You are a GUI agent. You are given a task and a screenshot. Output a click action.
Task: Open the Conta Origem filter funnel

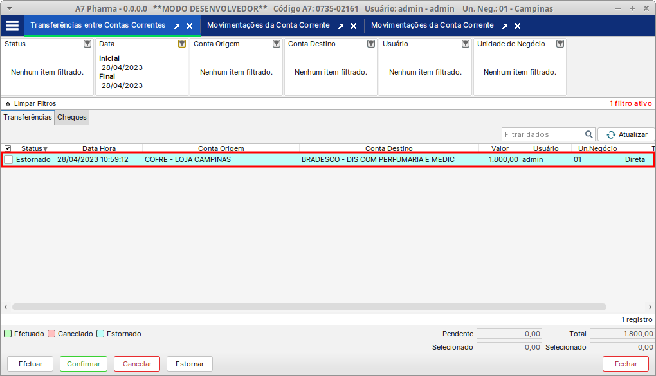tap(277, 44)
